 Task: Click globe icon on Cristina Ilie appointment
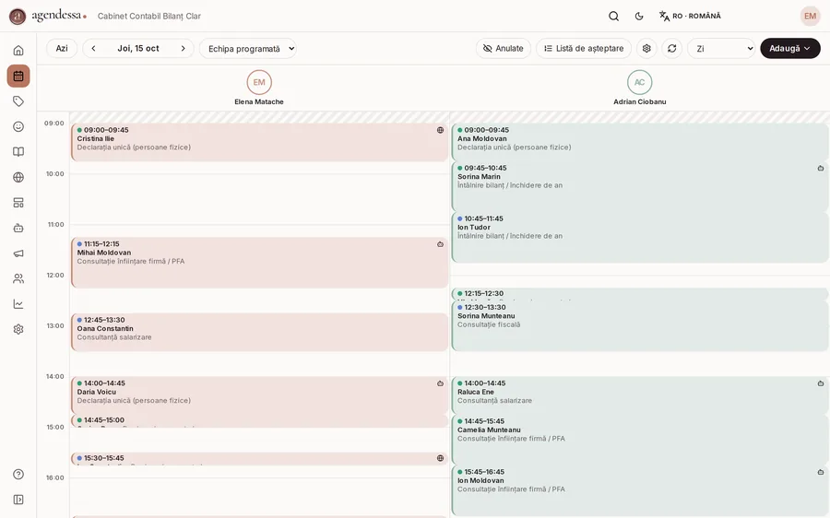pyautogui.click(x=441, y=130)
